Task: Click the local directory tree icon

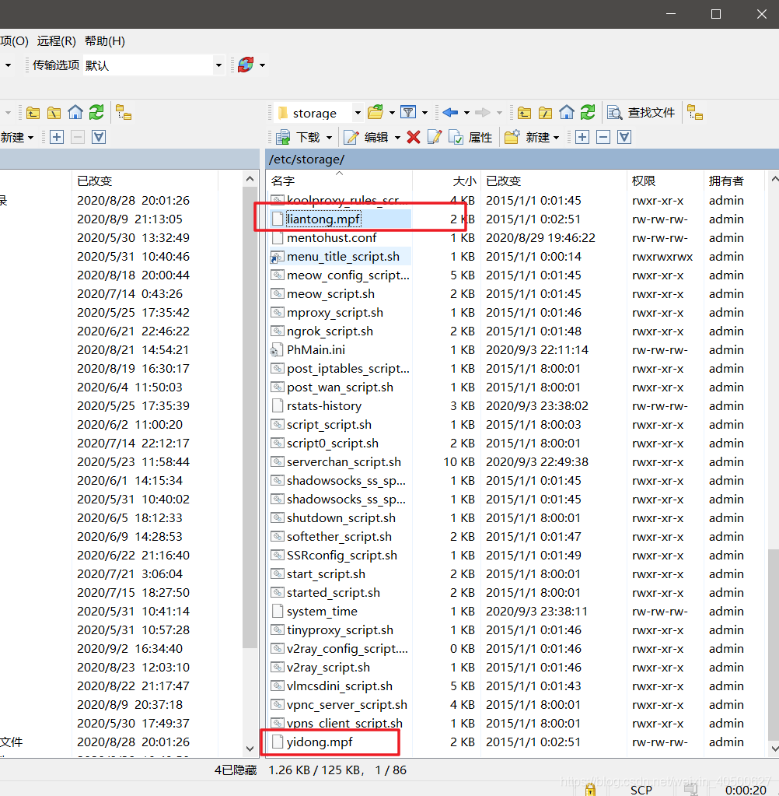Action: pos(124,112)
